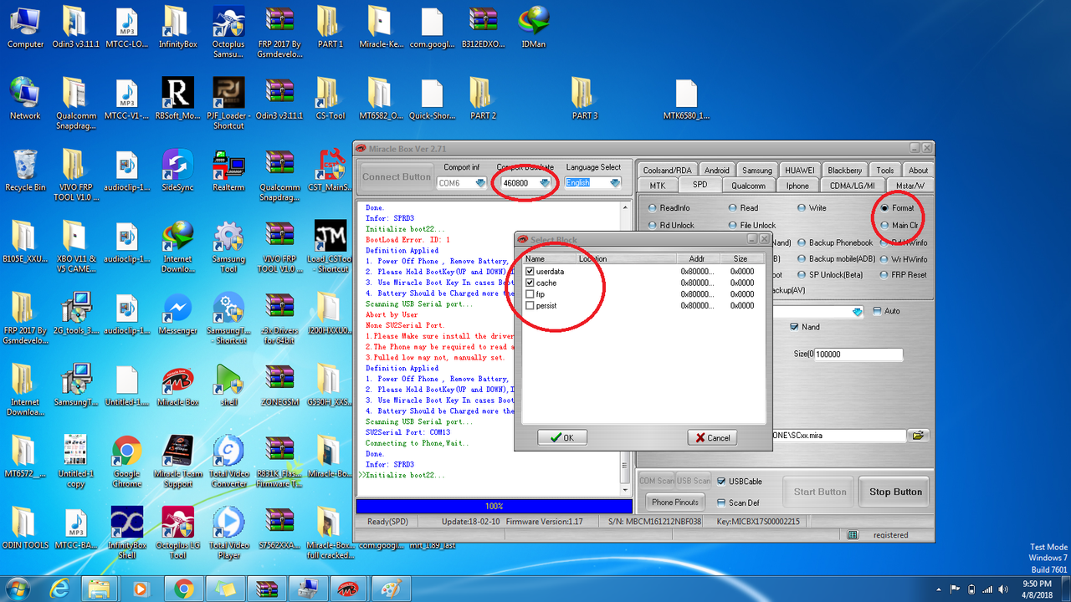Image resolution: width=1071 pixels, height=602 pixels.
Task: Click the Windows Start button
Action: tap(17, 587)
